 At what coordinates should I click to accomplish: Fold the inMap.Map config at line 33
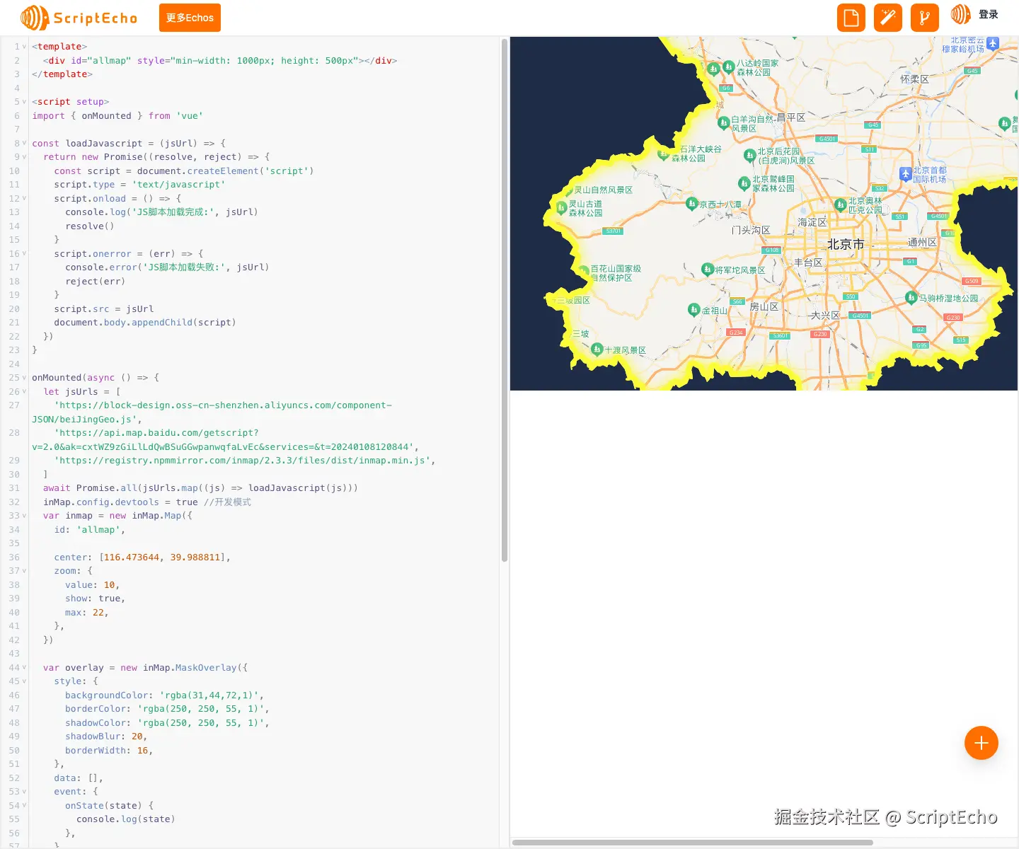click(24, 516)
